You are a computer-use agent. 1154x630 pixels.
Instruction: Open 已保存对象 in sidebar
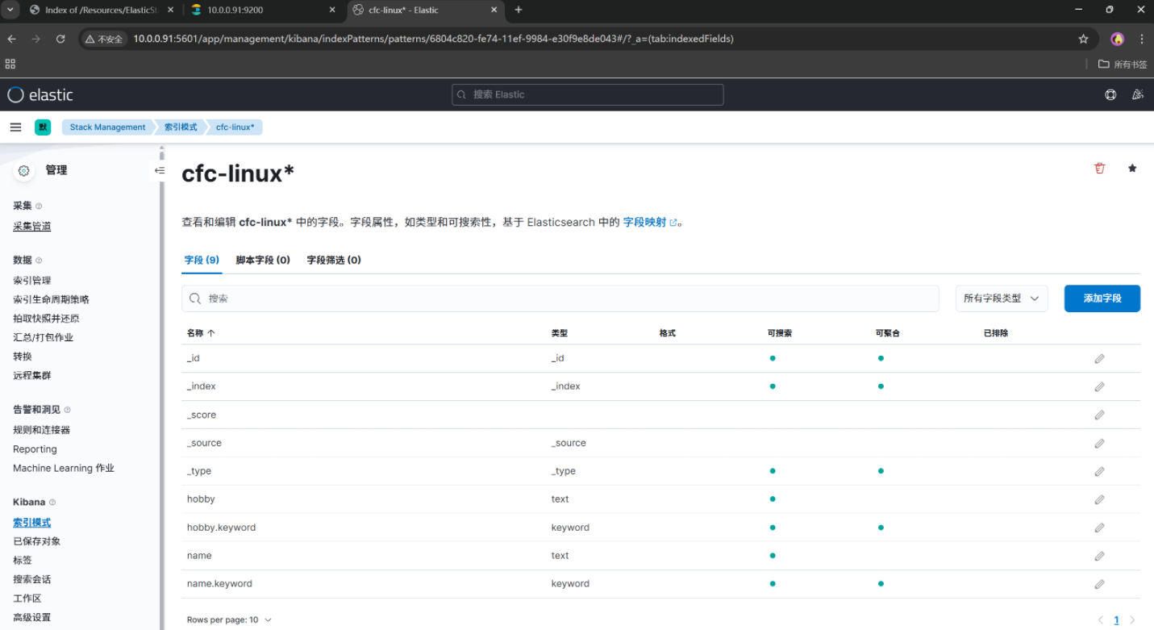click(x=37, y=541)
